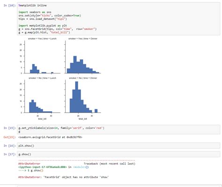Click the seaborn.axisgrid.FacetGrid output text
Screen dimensions: 222x187
pos(50,137)
